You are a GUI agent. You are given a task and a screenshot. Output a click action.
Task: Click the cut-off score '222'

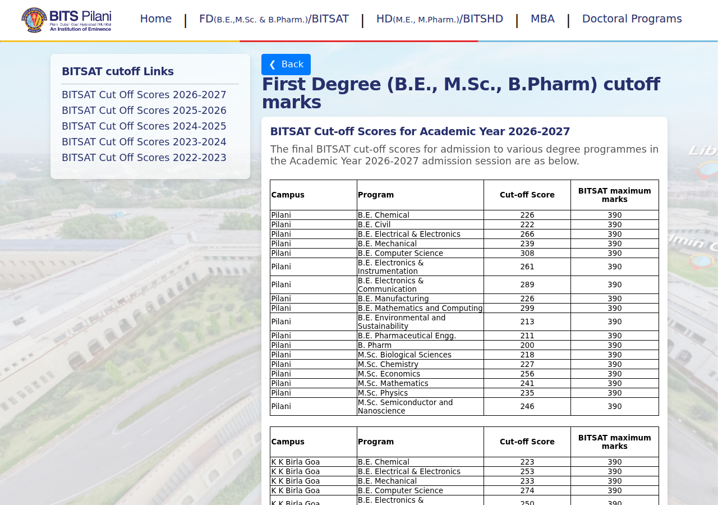[527, 224]
